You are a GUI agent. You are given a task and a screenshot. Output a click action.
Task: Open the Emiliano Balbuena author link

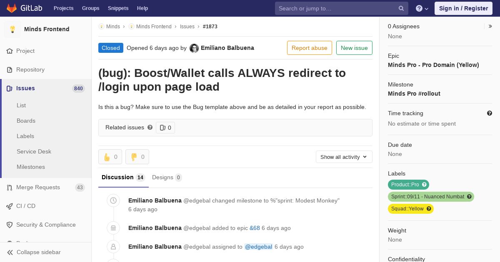[227, 48]
